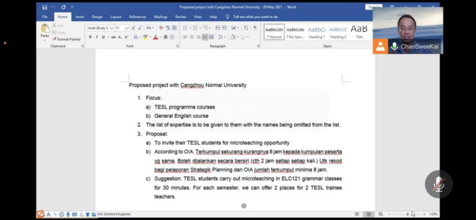
Task: Click the Clear All Formatting icon
Action: click(x=161, y=28)
